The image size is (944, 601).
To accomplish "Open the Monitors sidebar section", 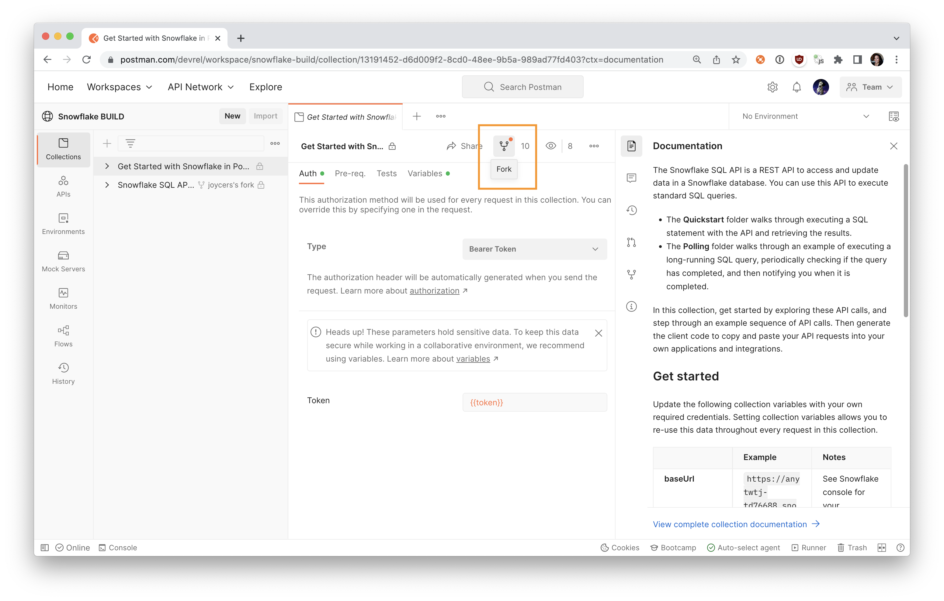I will point(63,299).
